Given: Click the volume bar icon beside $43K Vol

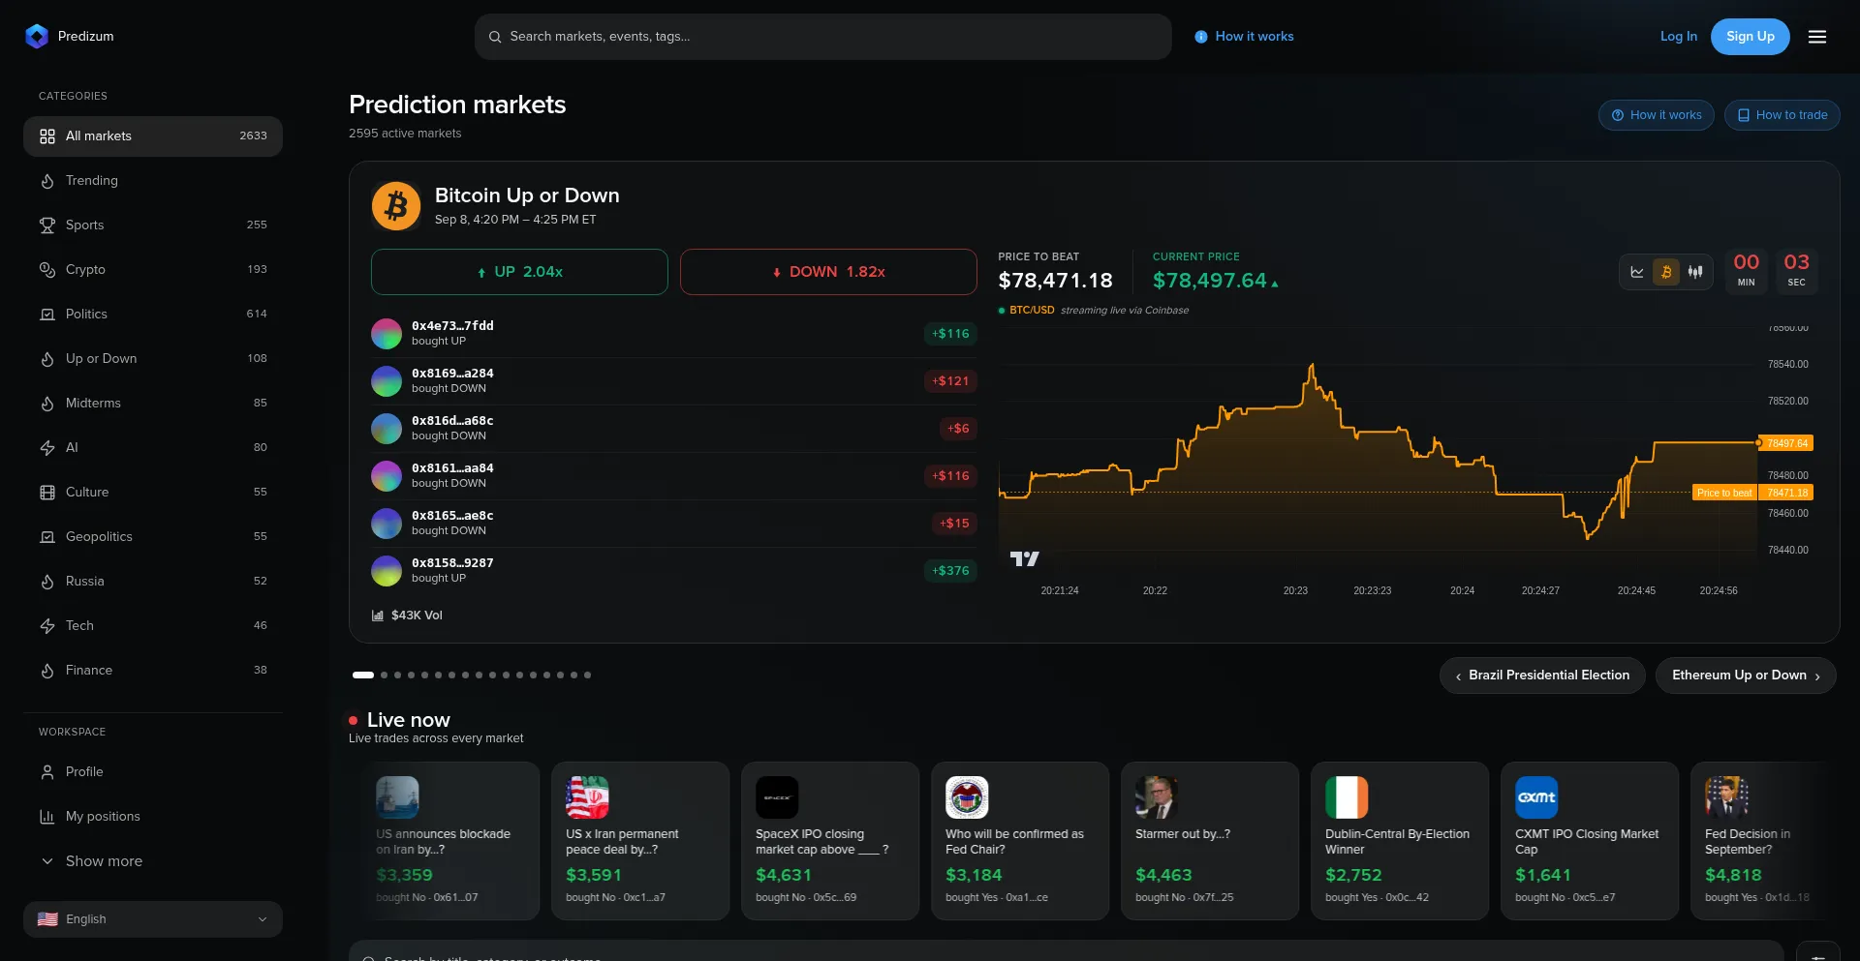Looking at the screenshot, I should (378, 616).
